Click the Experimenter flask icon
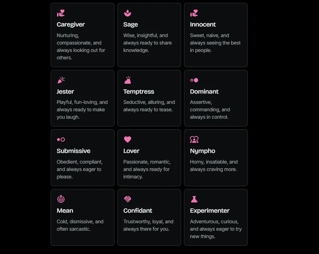319x254 pixels. (x=194, y=199)
